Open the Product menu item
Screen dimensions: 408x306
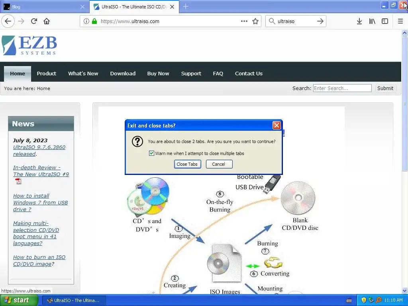tap(46, 73)
